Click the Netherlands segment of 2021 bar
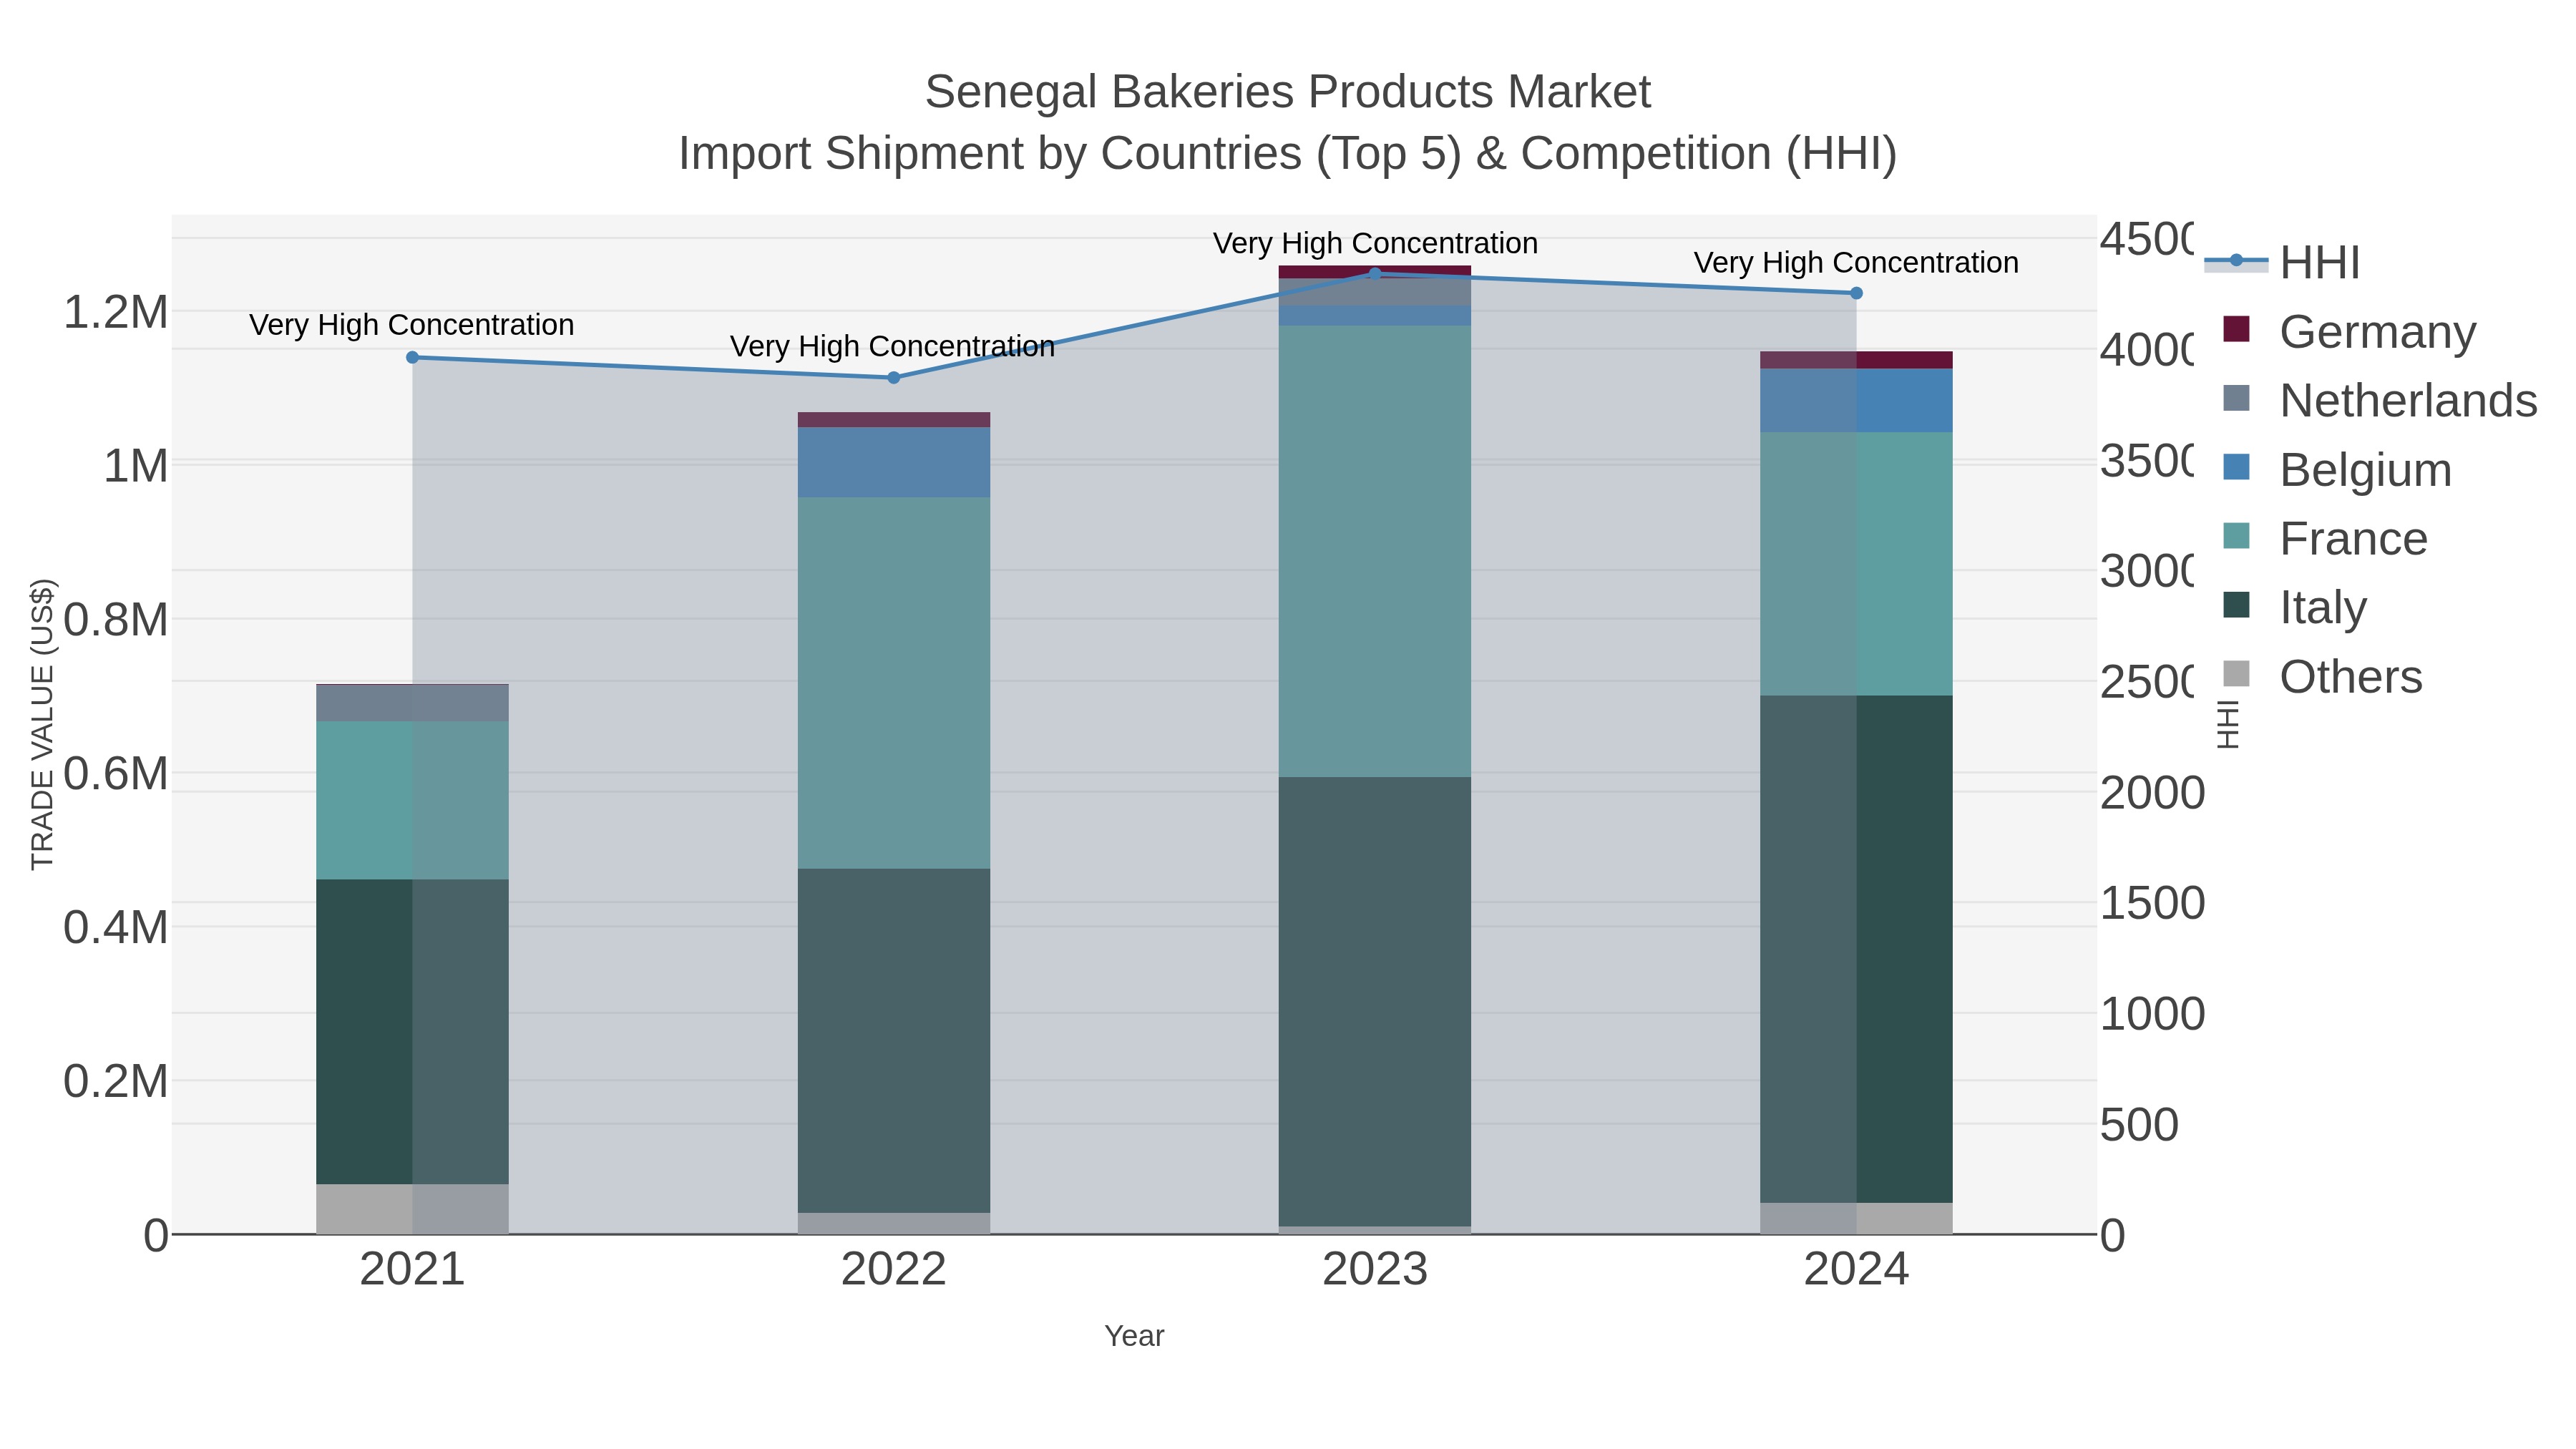2576x1449 pixels. (412, 703)
